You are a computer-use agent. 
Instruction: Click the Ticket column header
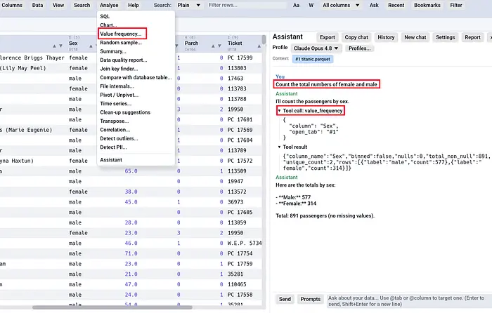235,44
